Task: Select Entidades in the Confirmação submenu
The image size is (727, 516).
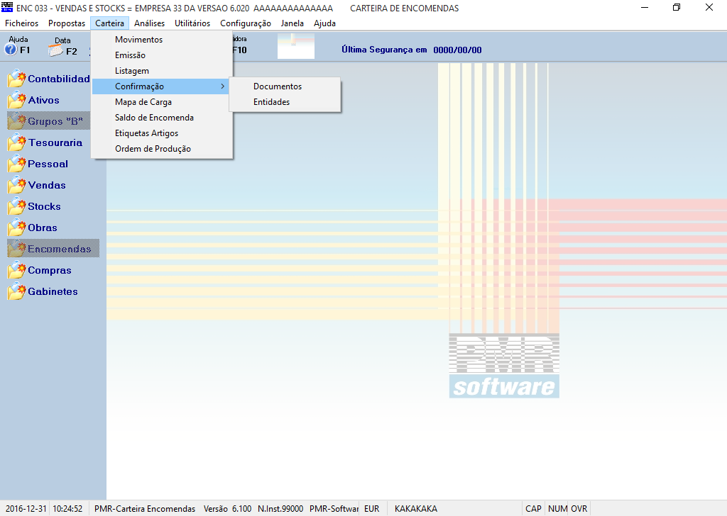Action: (x=285, y=102)
